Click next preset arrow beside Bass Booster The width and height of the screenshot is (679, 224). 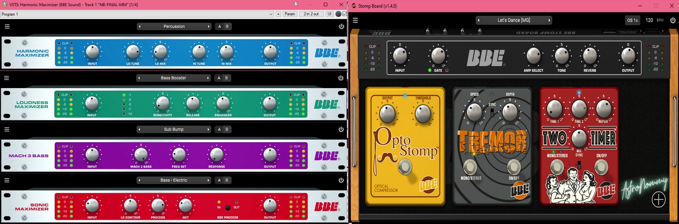pyautogui.click(x=209, y=78)
